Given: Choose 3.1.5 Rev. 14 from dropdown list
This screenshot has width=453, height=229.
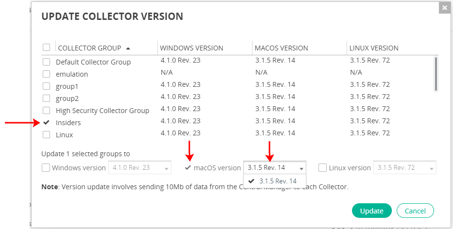Looking at the screenshot, I should pyautogui.click(x=278, y=181).
